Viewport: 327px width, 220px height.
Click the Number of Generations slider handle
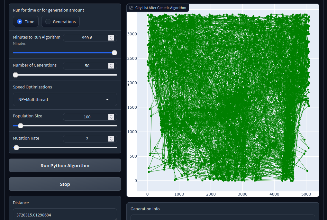click(15, 75)
